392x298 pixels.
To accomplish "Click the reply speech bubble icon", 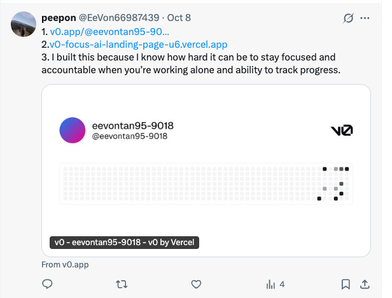I will tap(47, 284).
